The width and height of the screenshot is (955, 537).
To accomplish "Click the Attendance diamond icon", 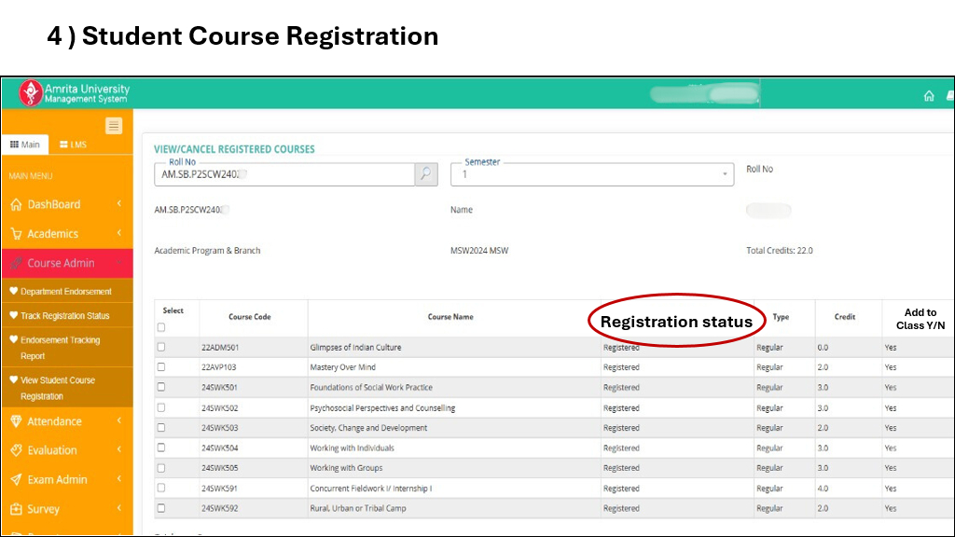I will click(15, 421).
